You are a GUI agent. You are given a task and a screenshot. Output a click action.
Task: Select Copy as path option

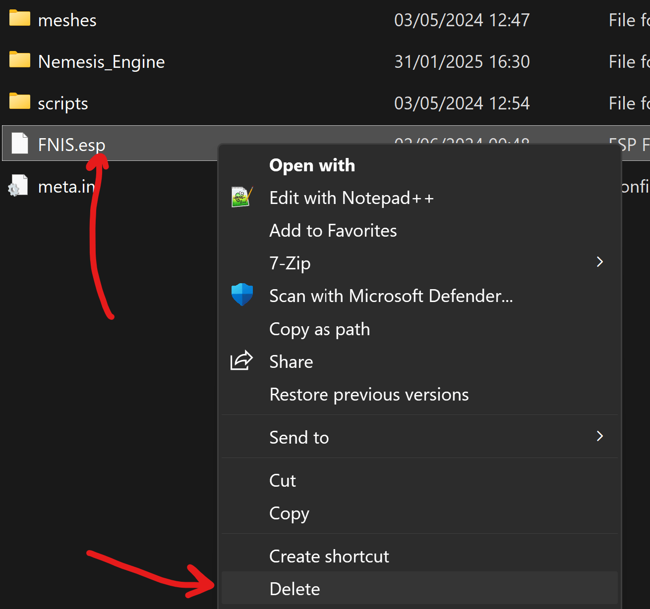point(319,329)
